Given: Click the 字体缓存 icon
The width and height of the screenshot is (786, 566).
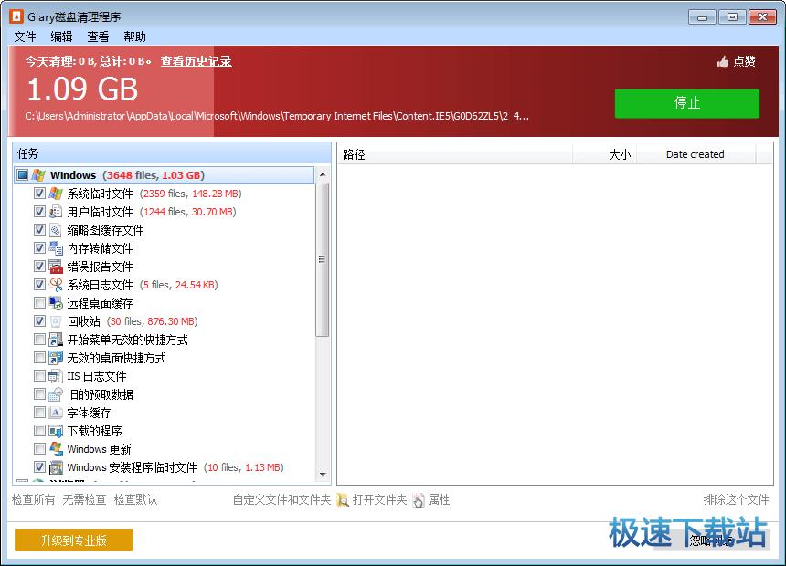Looking at the screenshot, I should (x=56, y=413).
